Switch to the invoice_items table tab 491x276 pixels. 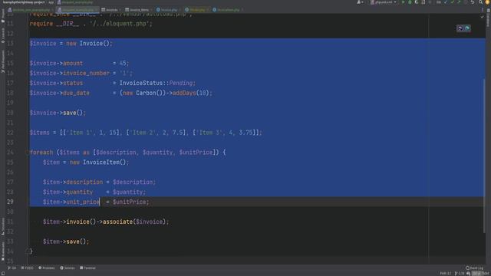point(138,10)
